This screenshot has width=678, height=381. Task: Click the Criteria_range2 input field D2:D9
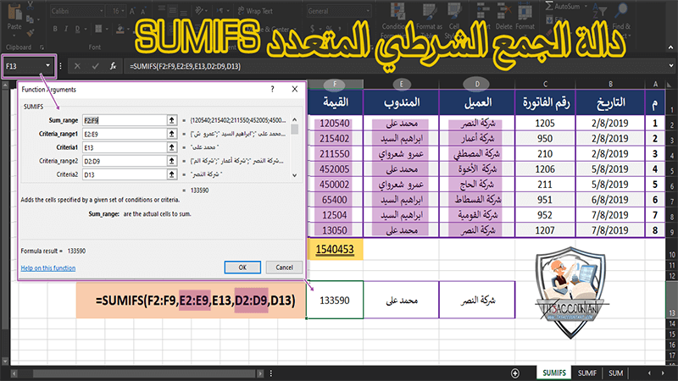125,161
